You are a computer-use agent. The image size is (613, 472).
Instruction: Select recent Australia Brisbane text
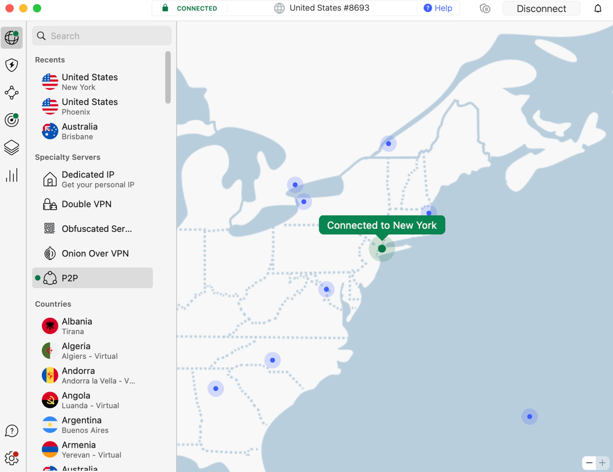coord(80,131)
